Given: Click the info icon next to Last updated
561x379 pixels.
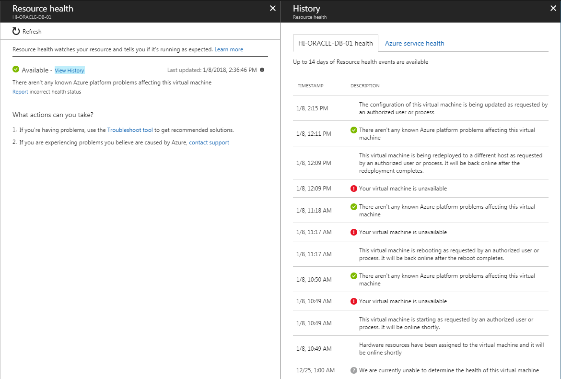Looking at the screenshot, I should (262, 70).
